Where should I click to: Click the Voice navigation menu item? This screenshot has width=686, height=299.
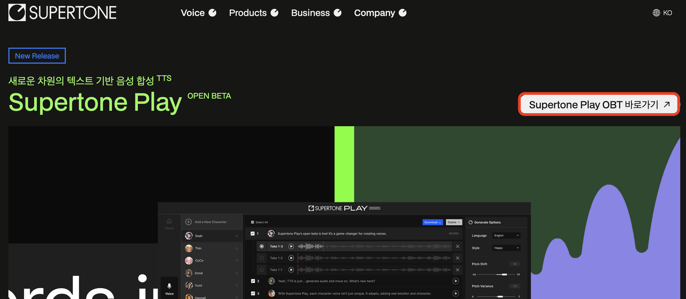pos(198,12)
